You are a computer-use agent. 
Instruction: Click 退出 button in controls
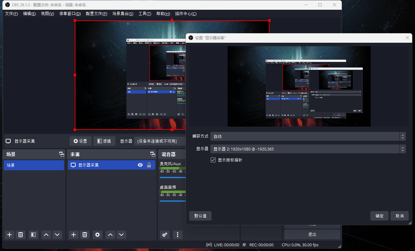coord(312,234)
